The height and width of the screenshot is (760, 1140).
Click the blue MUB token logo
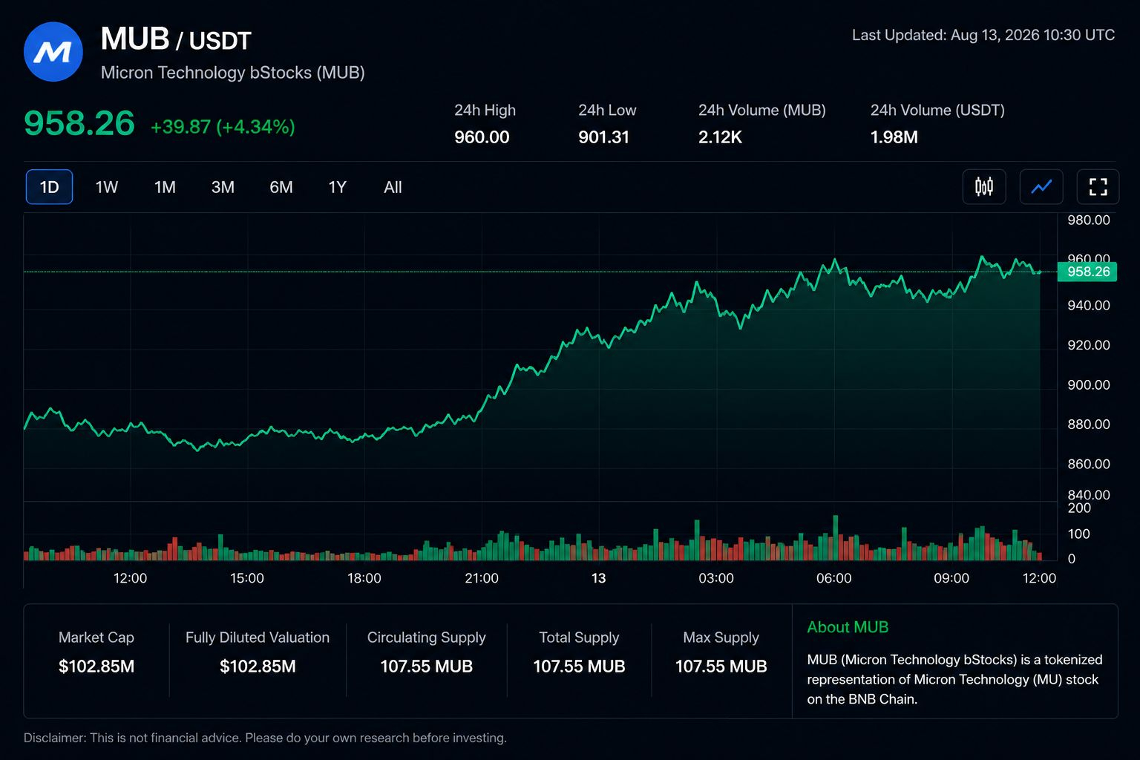53,52
